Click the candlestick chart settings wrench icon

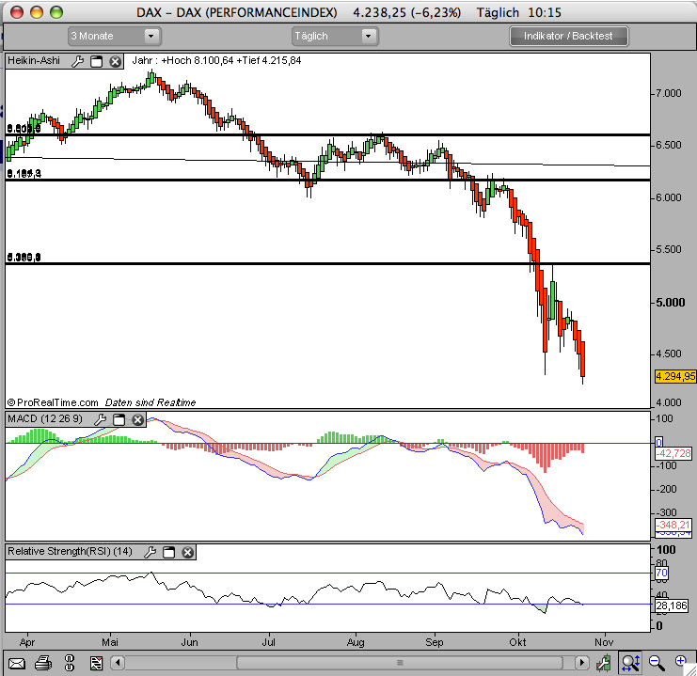coord(603,663)
